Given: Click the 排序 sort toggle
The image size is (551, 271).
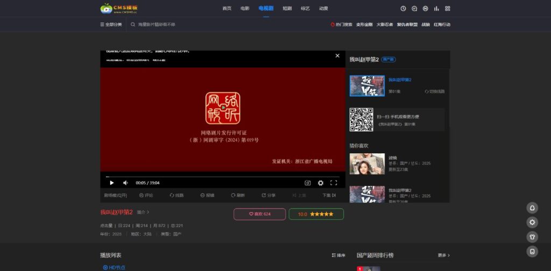Looking at the screenshot, I should click(x=338, y=255).
